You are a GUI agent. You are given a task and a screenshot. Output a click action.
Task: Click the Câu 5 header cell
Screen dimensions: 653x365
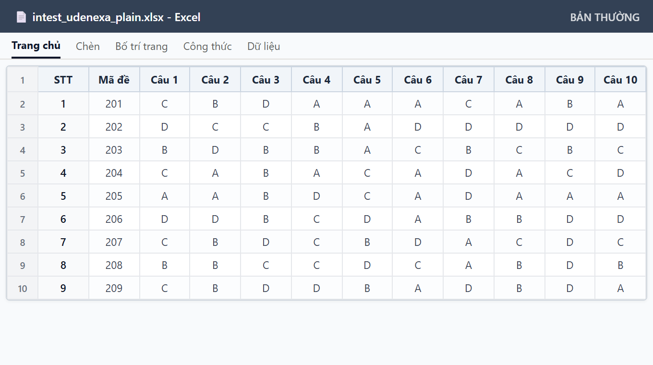[367, 80]
